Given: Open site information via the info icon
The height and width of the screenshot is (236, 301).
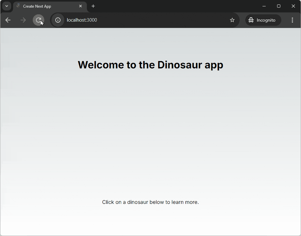Looking at the screenshot, I should click(x=58, y=20).
